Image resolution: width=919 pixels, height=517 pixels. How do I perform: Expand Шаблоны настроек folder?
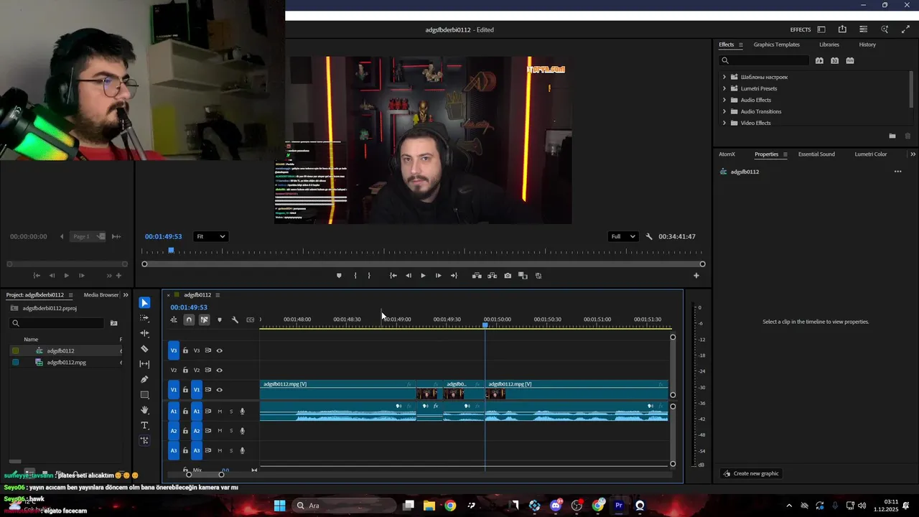click(724, 77)
